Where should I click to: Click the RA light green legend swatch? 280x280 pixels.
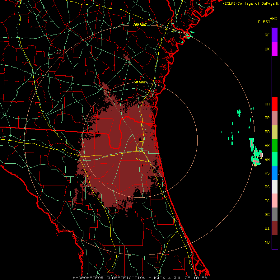275,159
